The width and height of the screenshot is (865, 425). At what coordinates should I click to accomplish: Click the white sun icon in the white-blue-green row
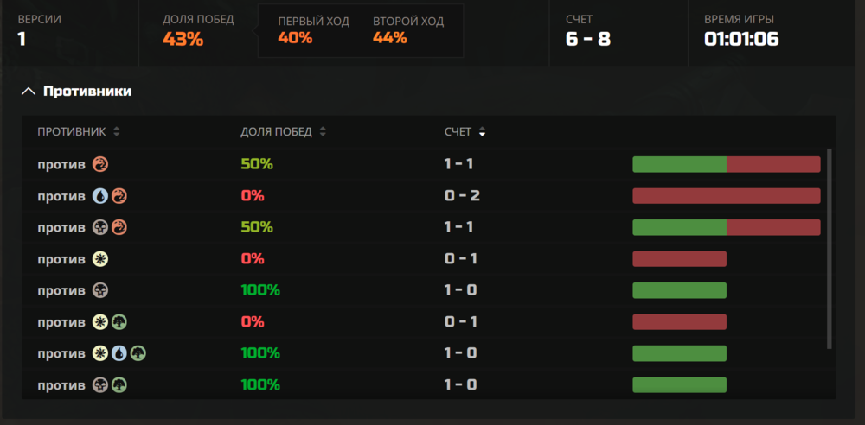(100, 353)
